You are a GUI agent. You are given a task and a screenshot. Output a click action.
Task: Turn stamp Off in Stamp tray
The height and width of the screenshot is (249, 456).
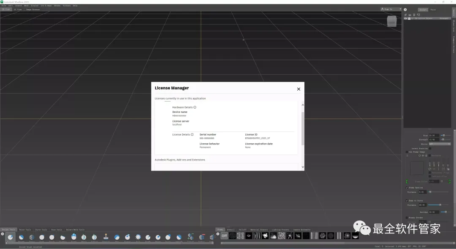(224, 236)
